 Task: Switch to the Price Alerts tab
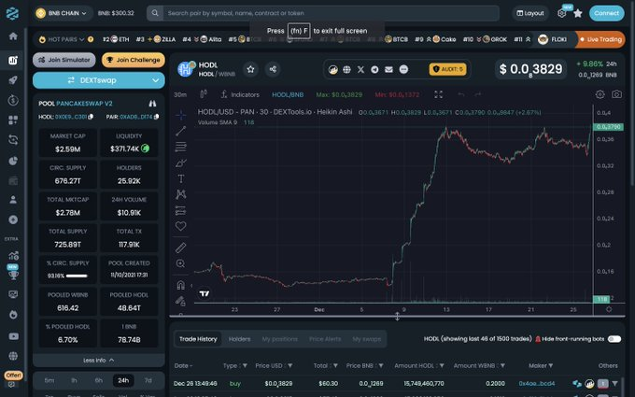point(325,339)
